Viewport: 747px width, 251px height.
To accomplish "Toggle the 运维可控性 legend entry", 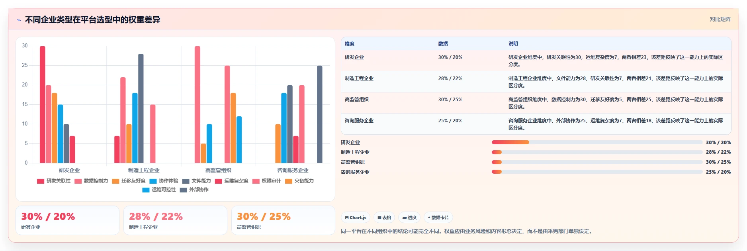I will pyautogui.click(x=159, y=190).
